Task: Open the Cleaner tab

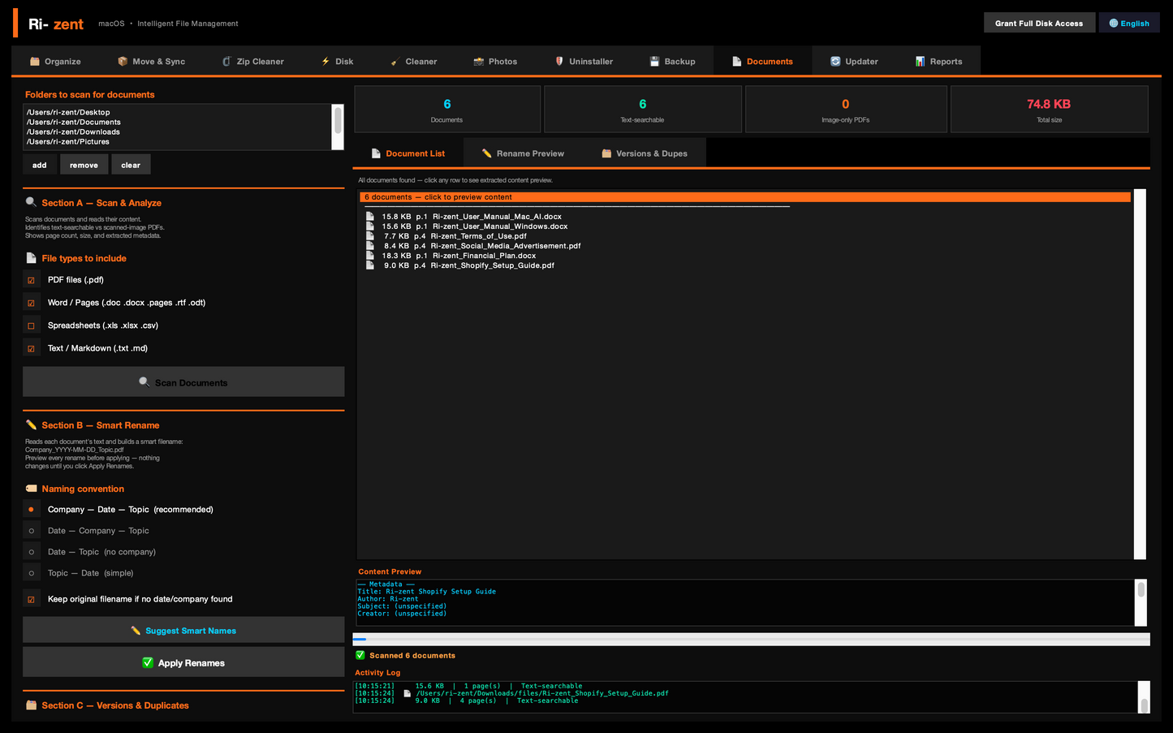Action: pos(413,61)
